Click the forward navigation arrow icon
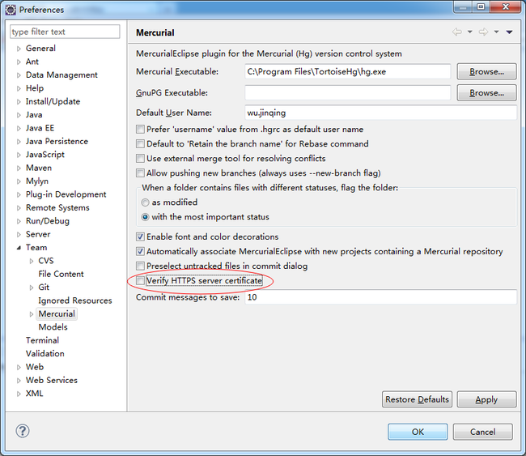The height and width of the screenshot is (456, 526). point(483,32)
